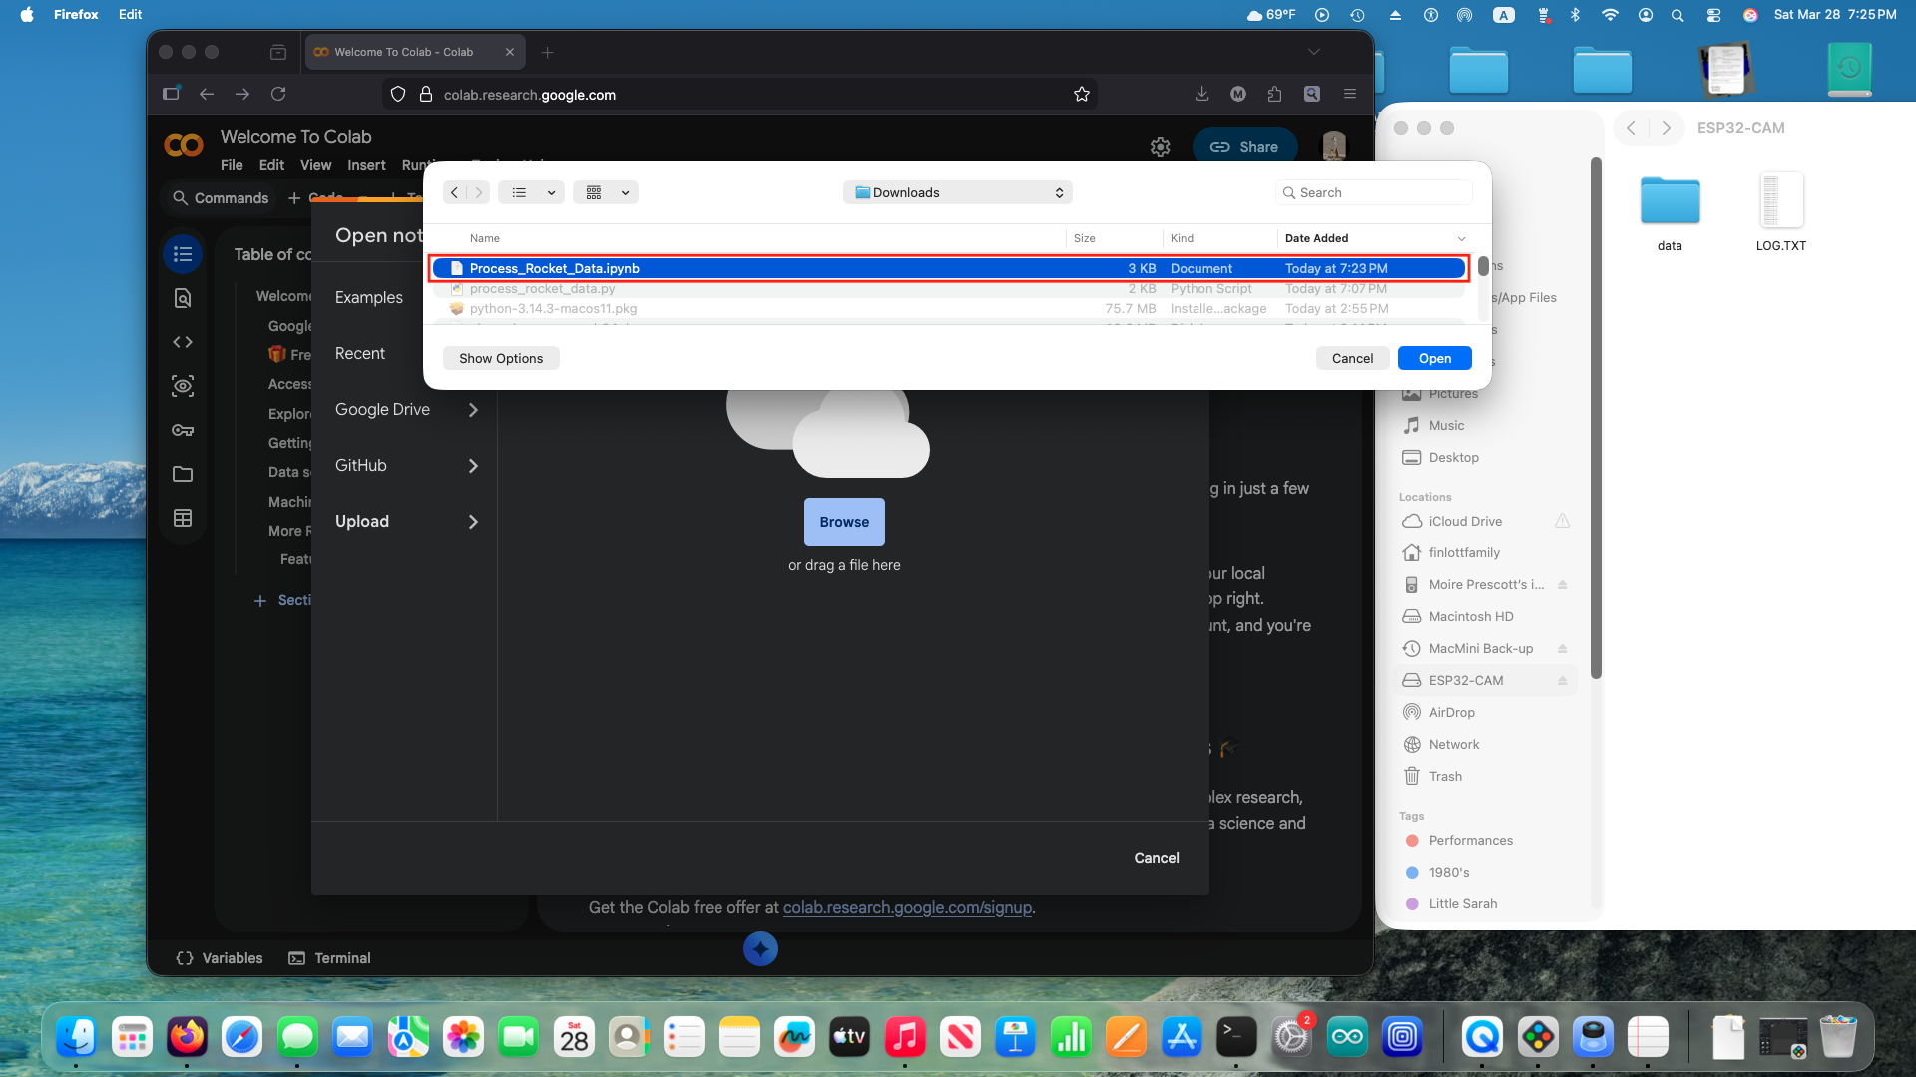Screen dimensions: 1916x1077
Task: Toggle Date Added sort order chevron
Action: pos(1461,239)
